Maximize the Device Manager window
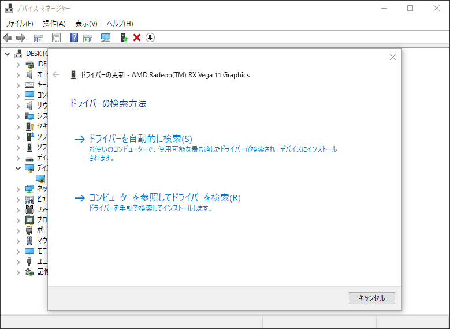 point(410,8)
